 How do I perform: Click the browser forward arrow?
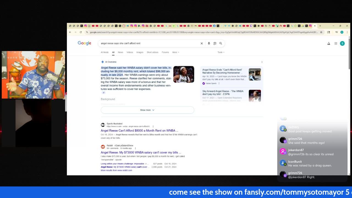click(75, 32)
